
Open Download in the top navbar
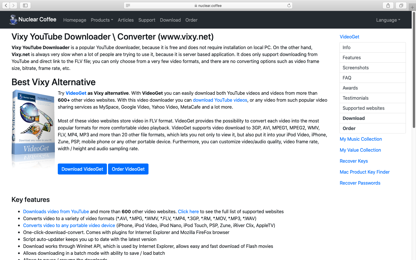coord(170,20)
